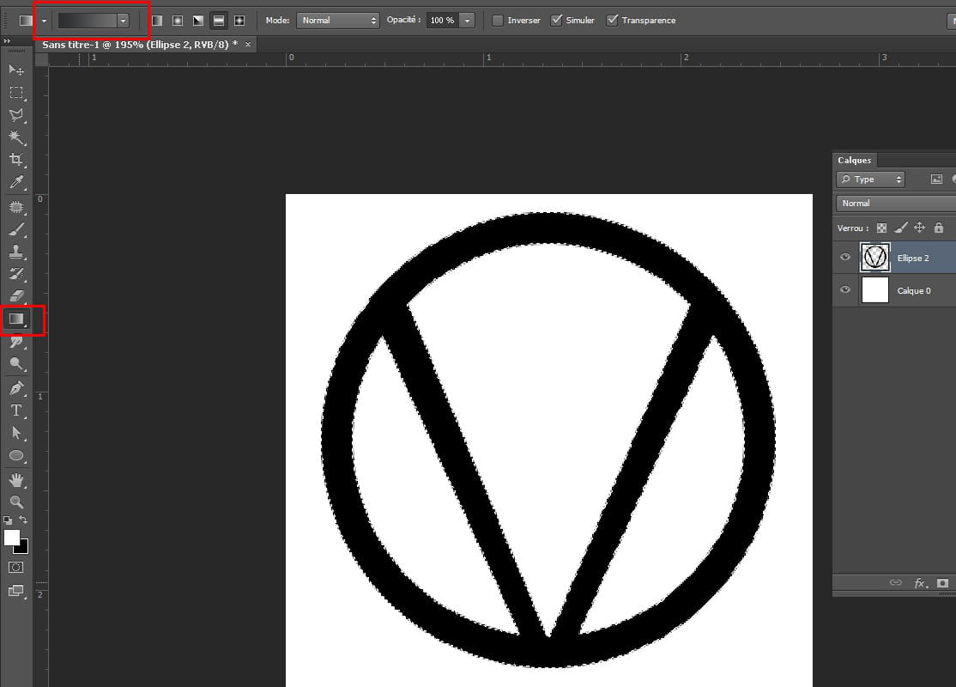Click the gradient preview swatch
956x687 pixels.
(x=88, y=21)
